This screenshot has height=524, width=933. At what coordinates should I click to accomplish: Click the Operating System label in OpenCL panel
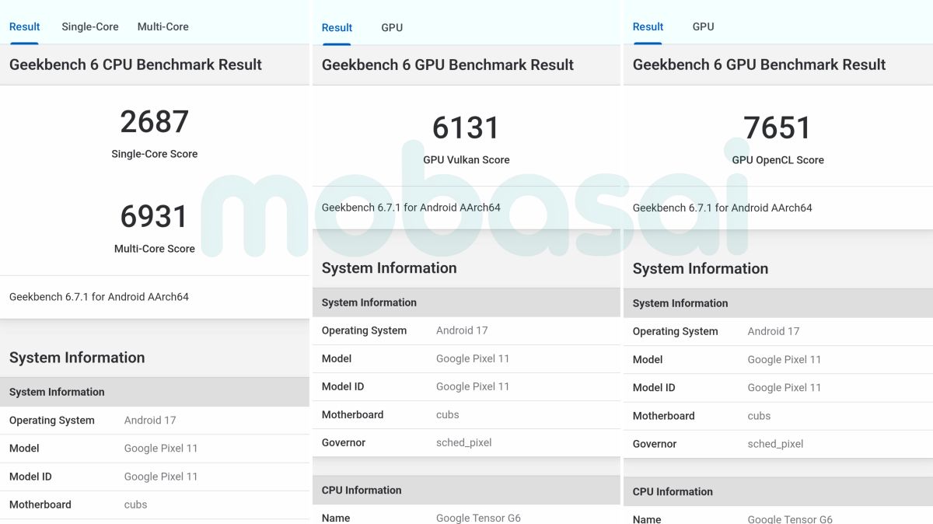[675, 331]
